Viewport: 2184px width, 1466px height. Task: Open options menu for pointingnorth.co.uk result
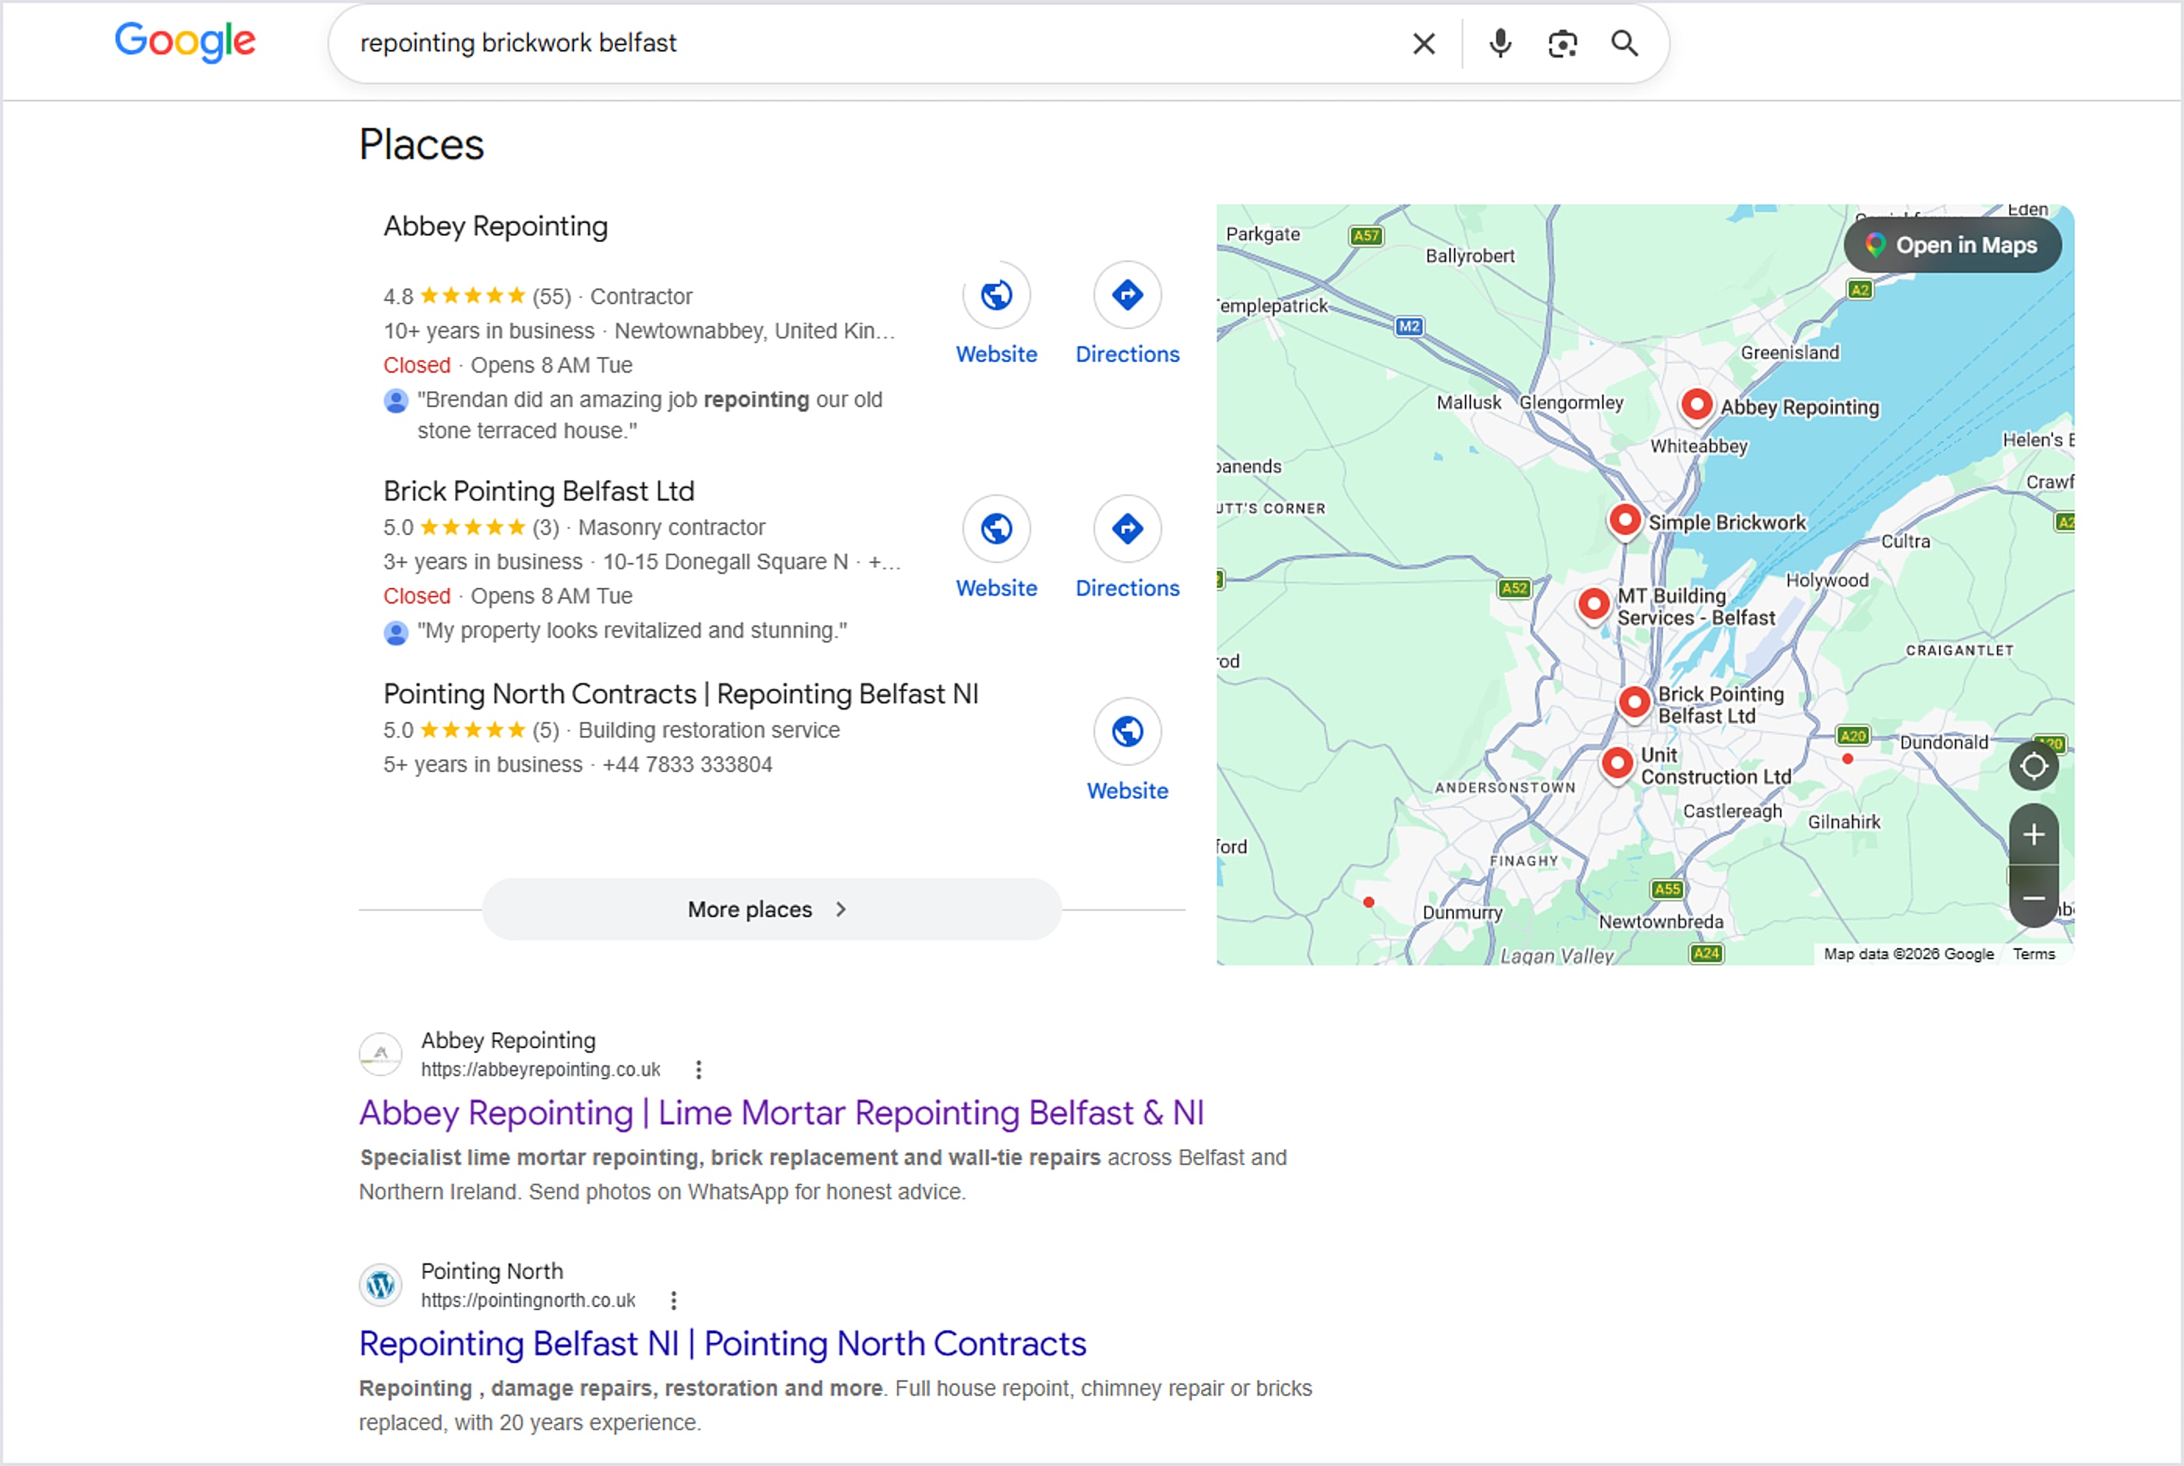click(673, 1301)
